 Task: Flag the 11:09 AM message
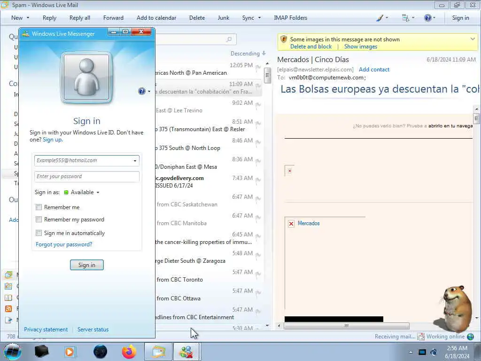[x=258, y=86]
